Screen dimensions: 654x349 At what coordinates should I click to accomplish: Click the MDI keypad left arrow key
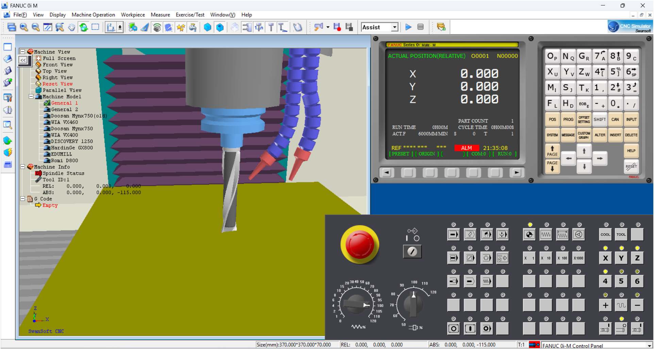[x=568, y=159]
